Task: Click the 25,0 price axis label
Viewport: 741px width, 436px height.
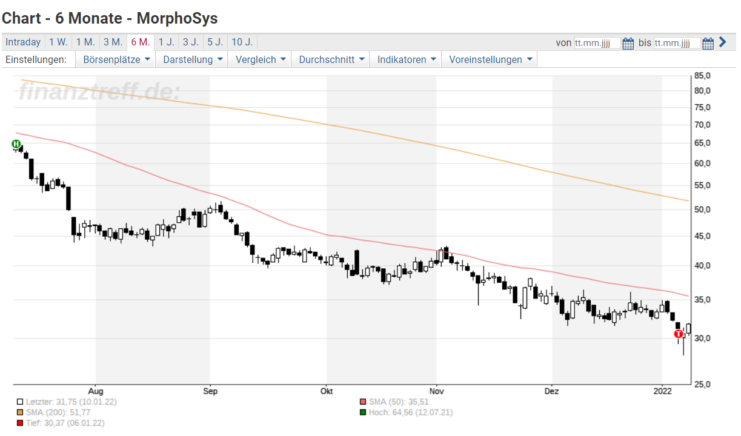Action: pos(702,385)
